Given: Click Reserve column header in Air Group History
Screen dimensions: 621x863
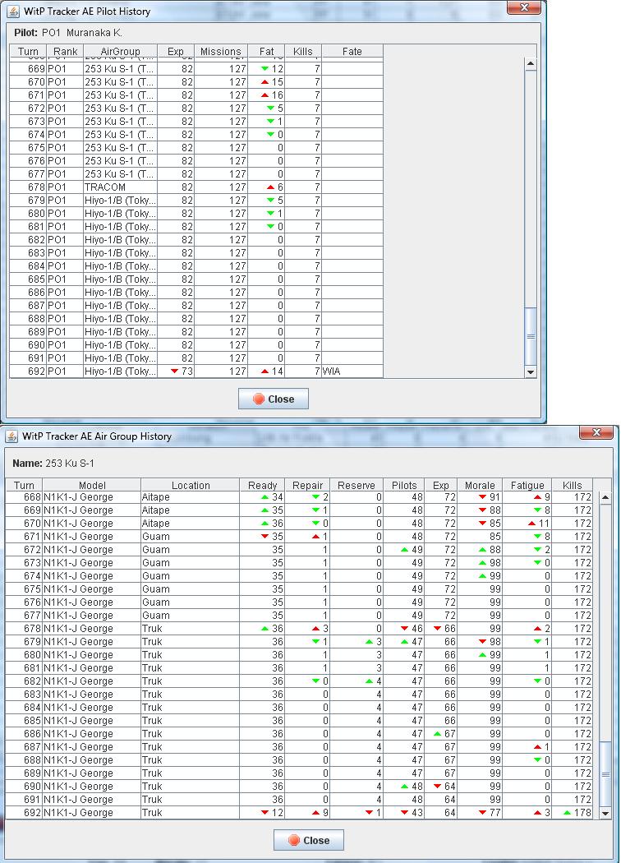Looking at the screenshot, I should pyautogui.click(x=356, y=485).
